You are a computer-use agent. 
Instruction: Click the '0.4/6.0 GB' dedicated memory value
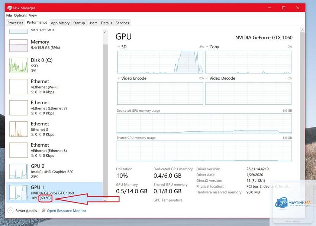167,176
